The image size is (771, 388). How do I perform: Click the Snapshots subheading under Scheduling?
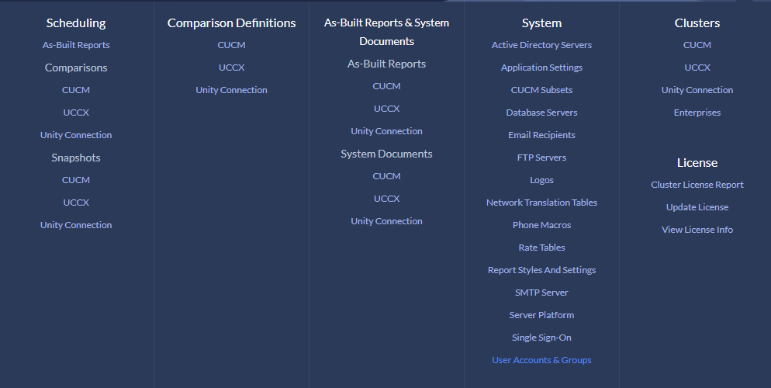pyautogui.click(x=76, y=158)
